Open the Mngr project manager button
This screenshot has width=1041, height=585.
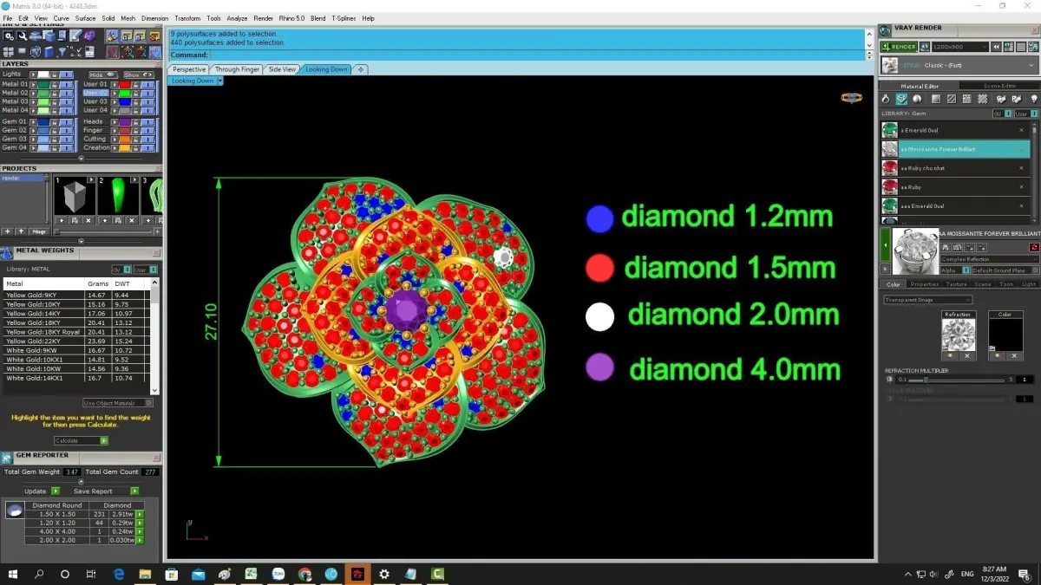[x=39, y=231]
